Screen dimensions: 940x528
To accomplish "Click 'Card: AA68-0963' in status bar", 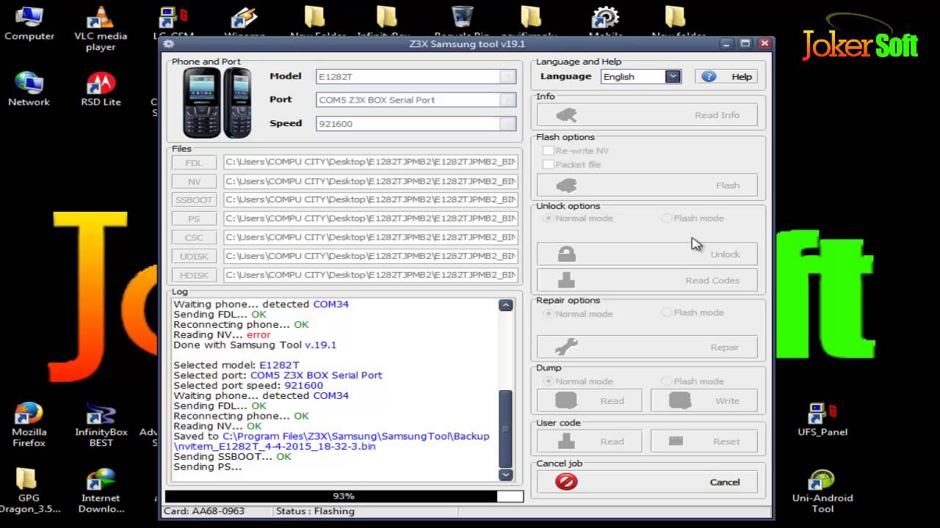I will click(204, 510).
